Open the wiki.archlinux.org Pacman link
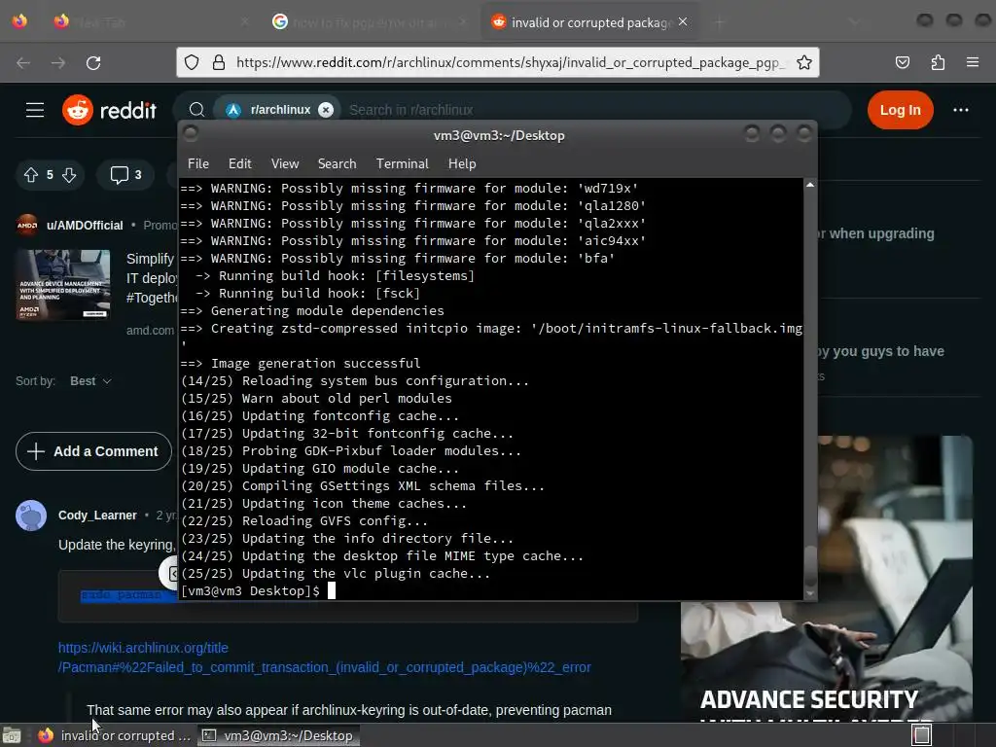This screenshot has height=747, width=996. 325,658
